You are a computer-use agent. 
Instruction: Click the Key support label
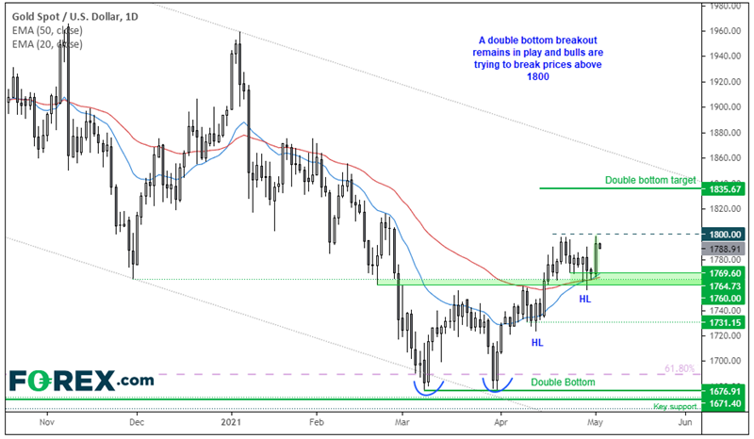click(x=675, y=407)
